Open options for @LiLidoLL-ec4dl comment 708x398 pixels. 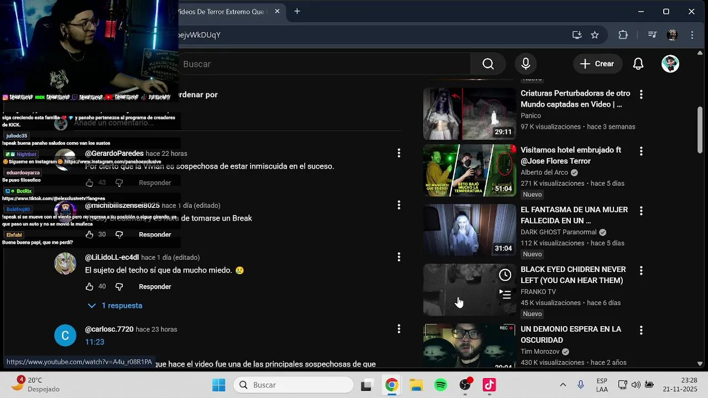(x=399, y=257)
